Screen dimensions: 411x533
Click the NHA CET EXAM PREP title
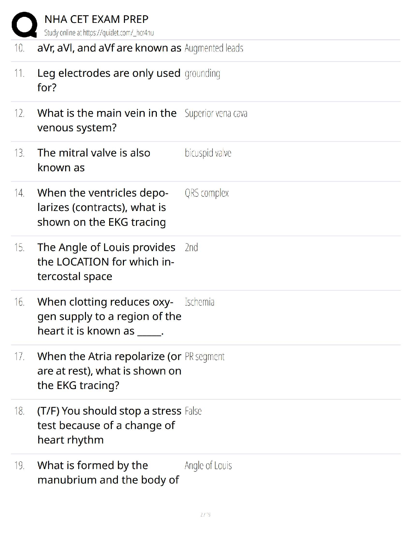pos(96,19)
